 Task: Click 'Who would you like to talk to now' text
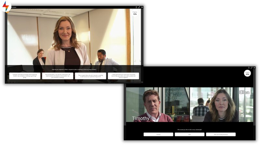tap(189, 129)
